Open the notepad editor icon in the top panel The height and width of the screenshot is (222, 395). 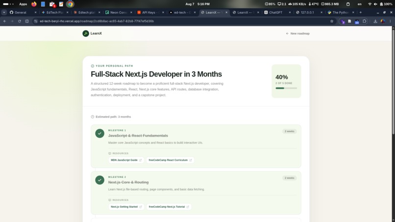click(x=61, y=4)
